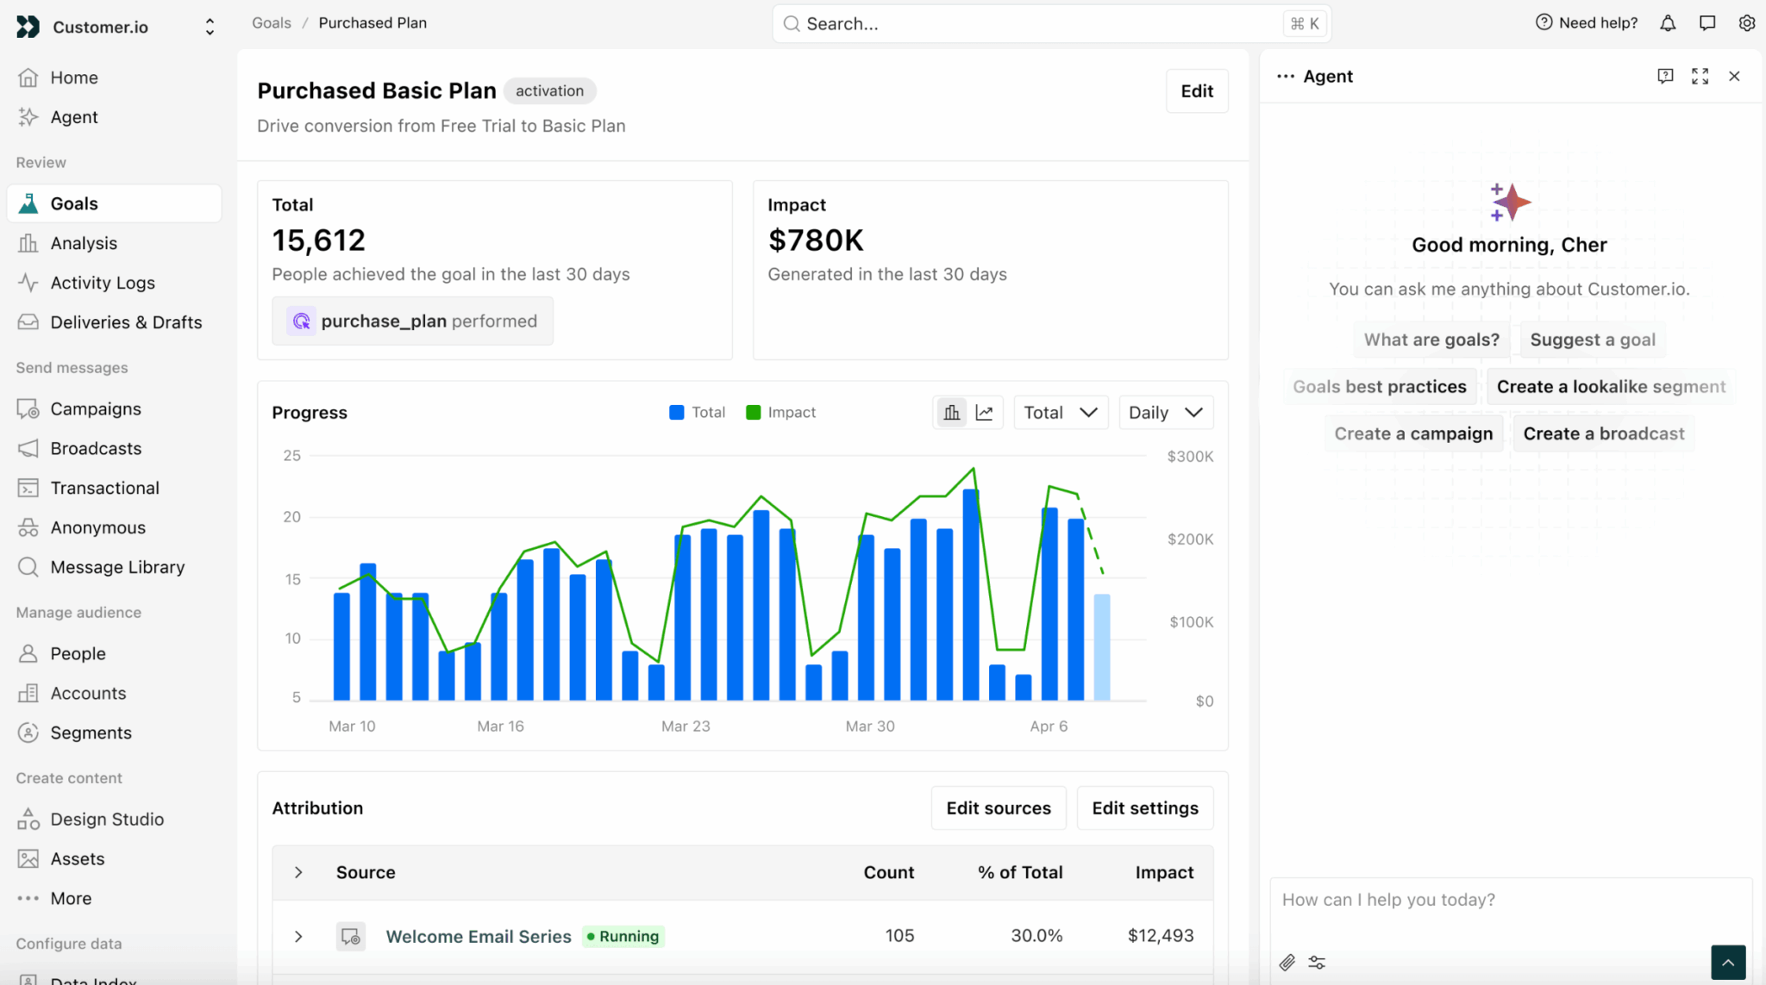1766x985 pixels.
Task: Click the Welcome Email Series campaign icon
Action: [x=350, y=937]
